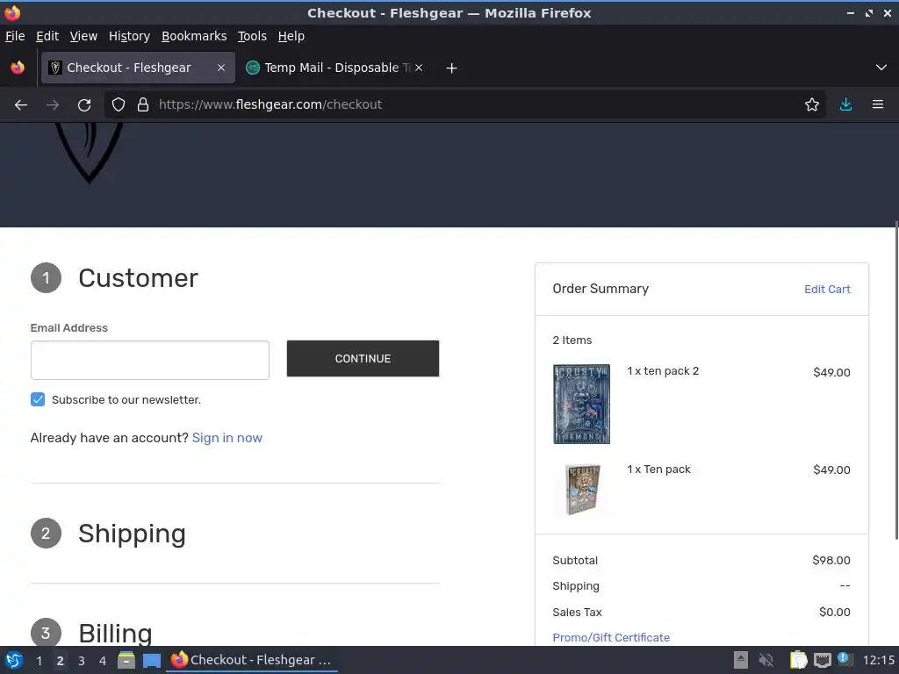The height and width of the screenshot is (674, 899).
Task: Click the CONTINUE button
Action: click(x=363, y=359)
